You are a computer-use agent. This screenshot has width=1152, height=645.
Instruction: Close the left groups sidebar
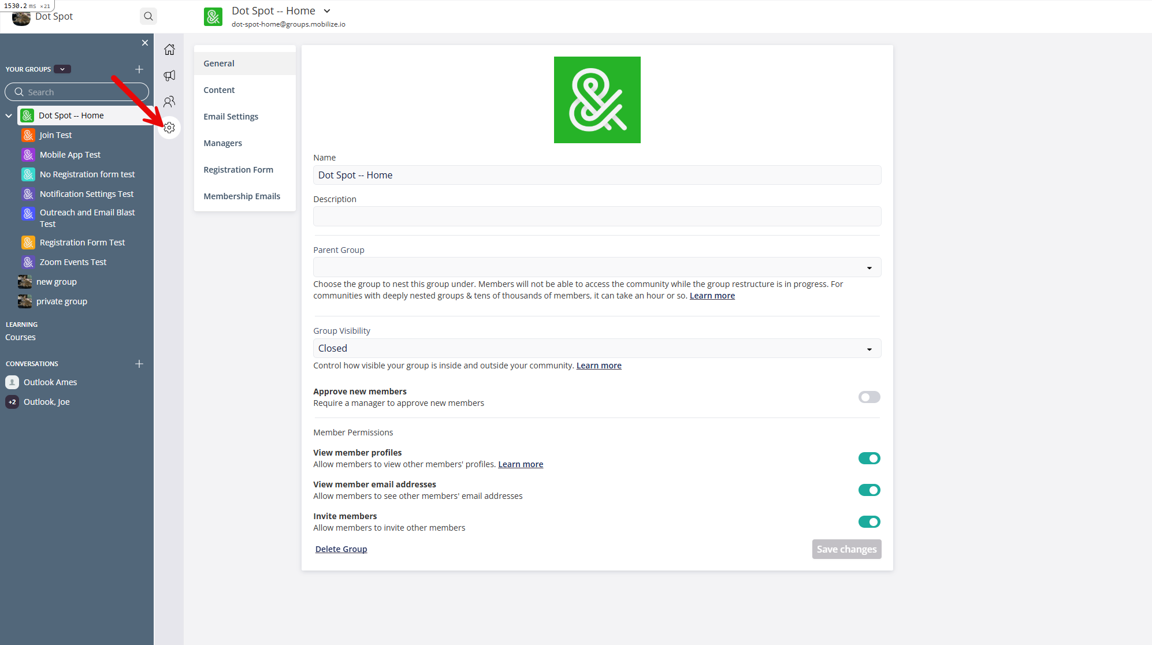145,43
